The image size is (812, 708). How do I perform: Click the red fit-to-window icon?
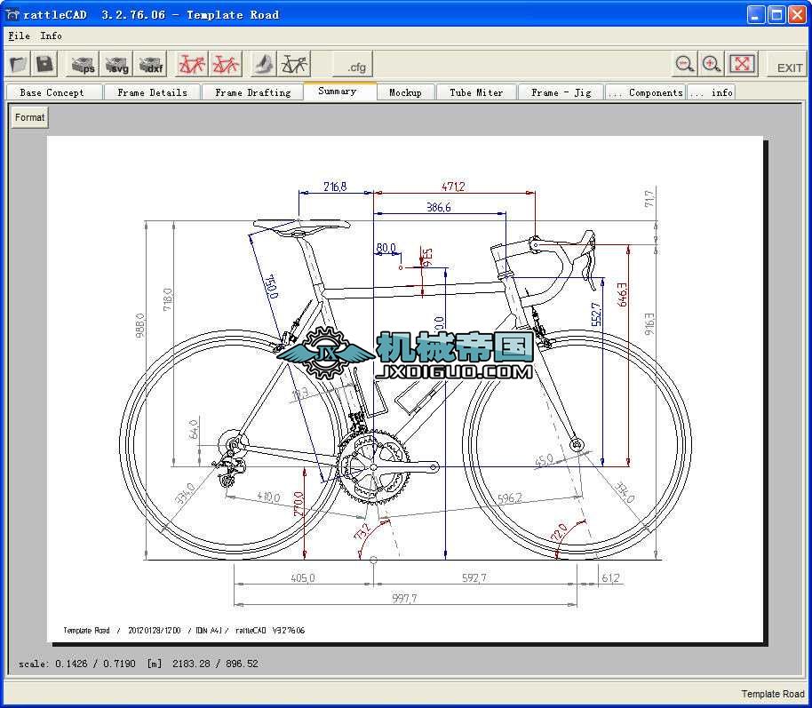(742, 64)
